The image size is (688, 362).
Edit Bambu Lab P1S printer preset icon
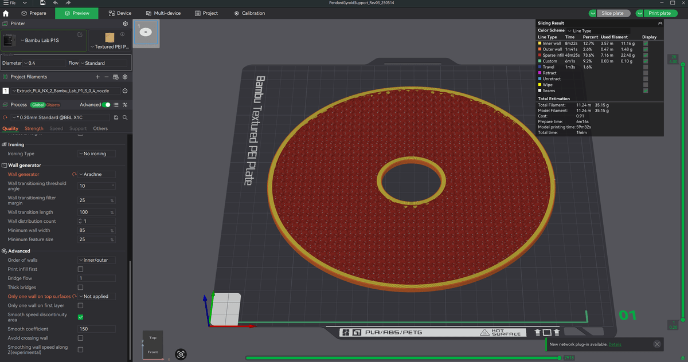80,35
